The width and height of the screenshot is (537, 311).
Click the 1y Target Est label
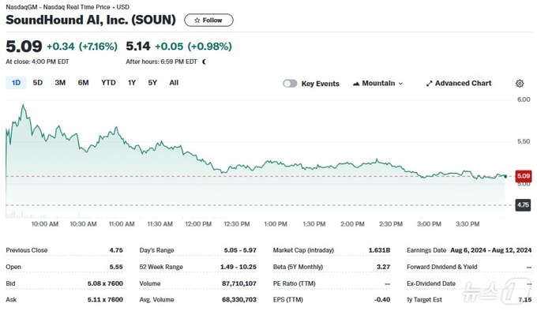(x=424, y=300)
